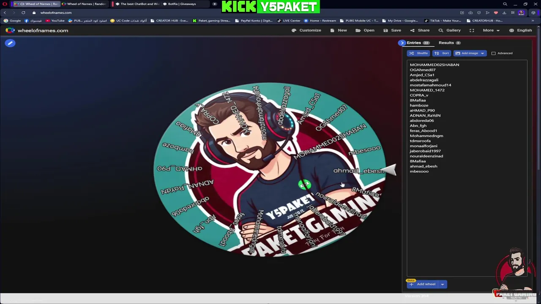Click the abdoreda06 entry line

pos(421,120)
